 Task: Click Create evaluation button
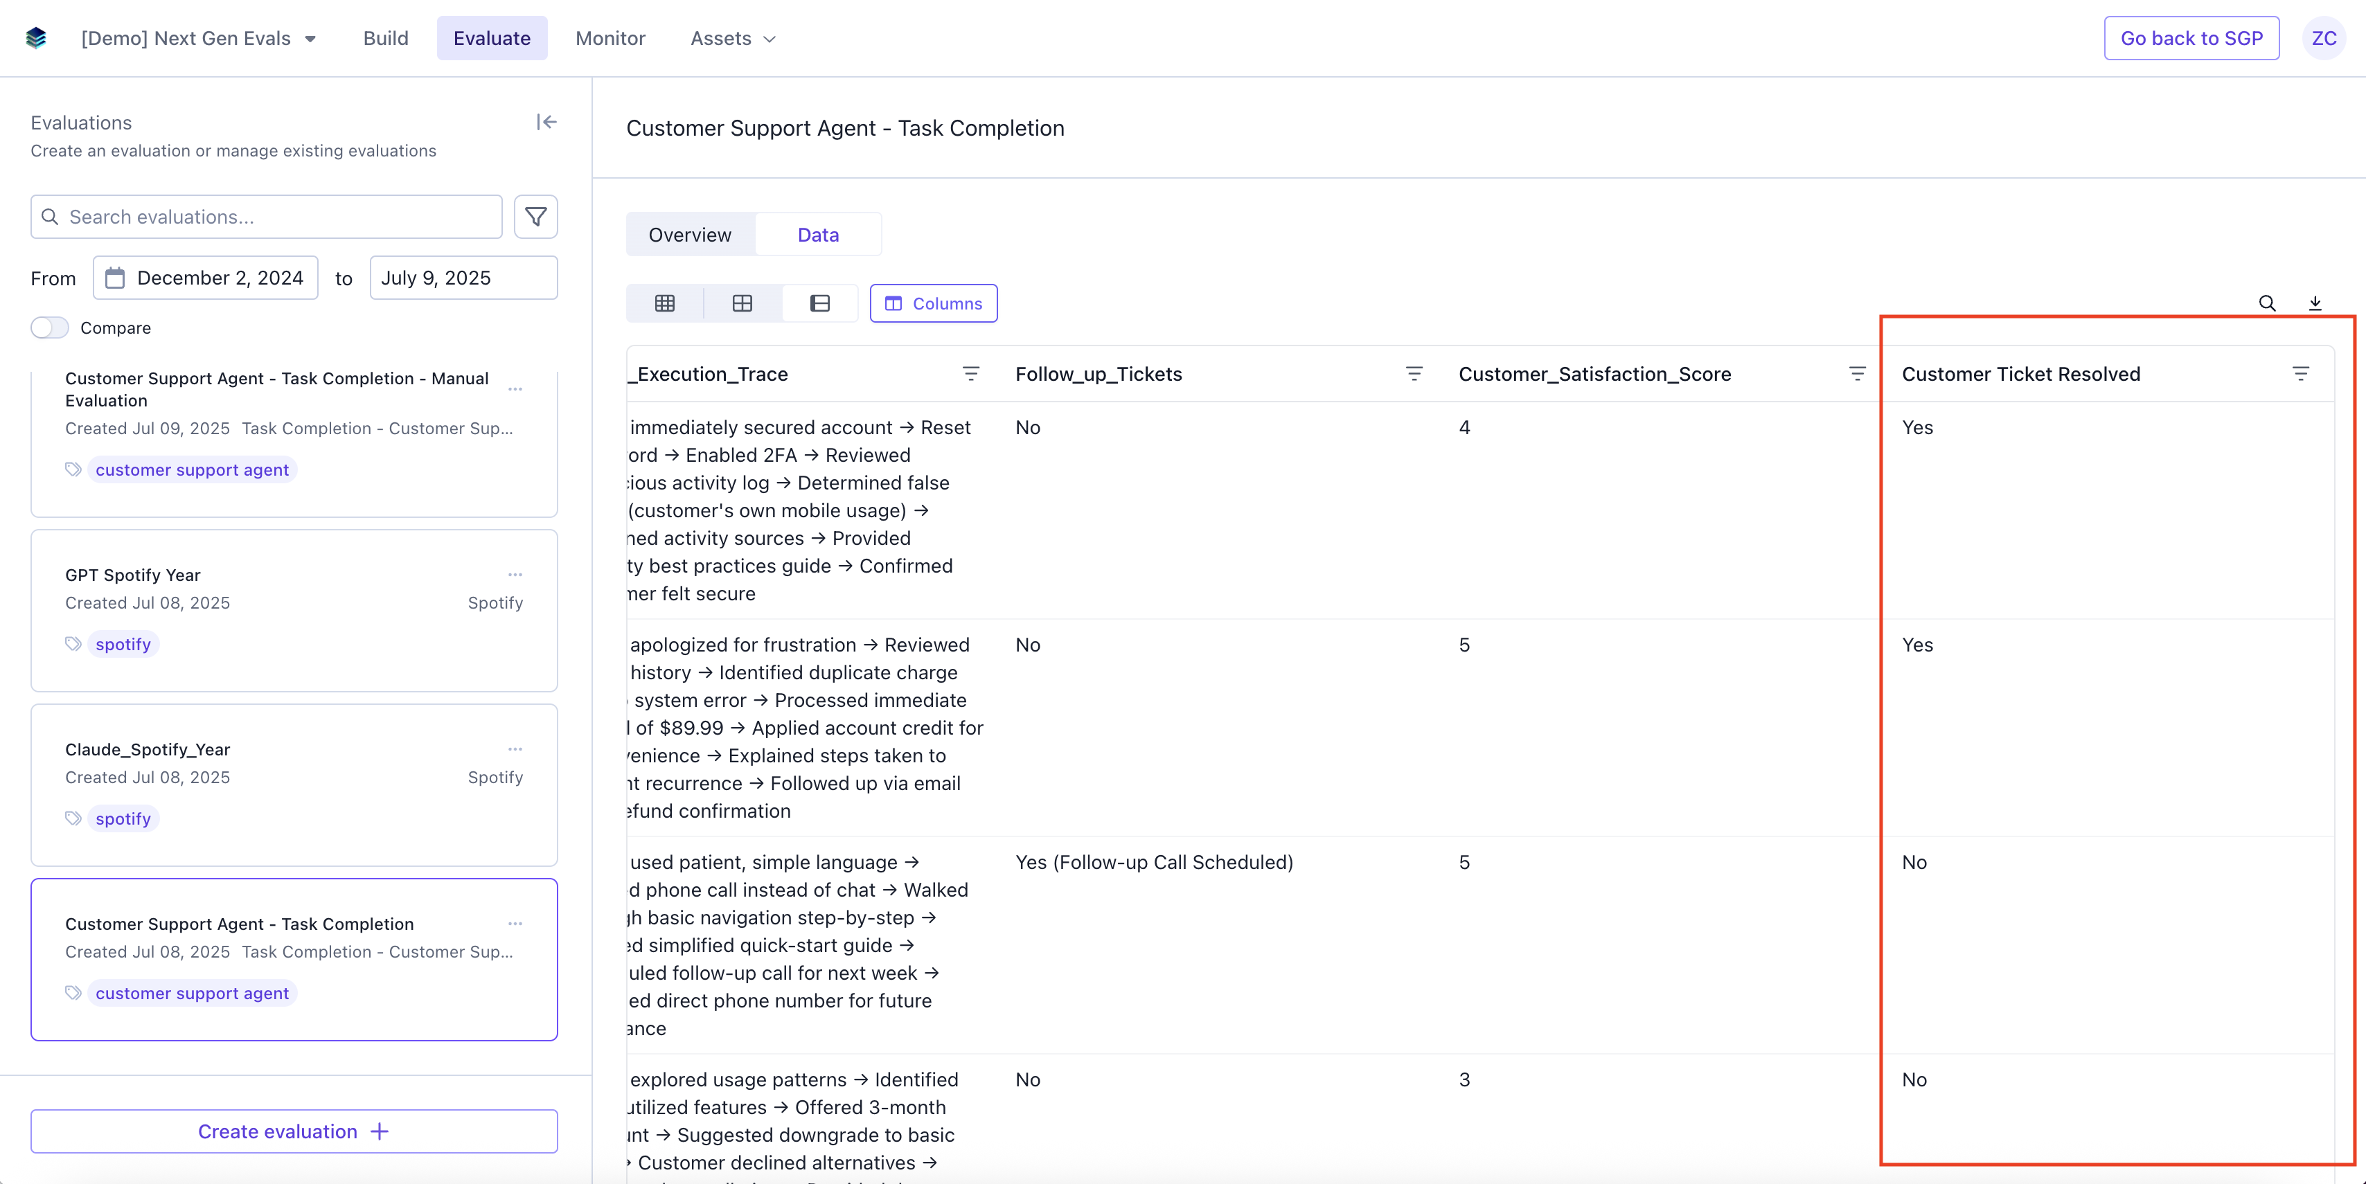294,1131
